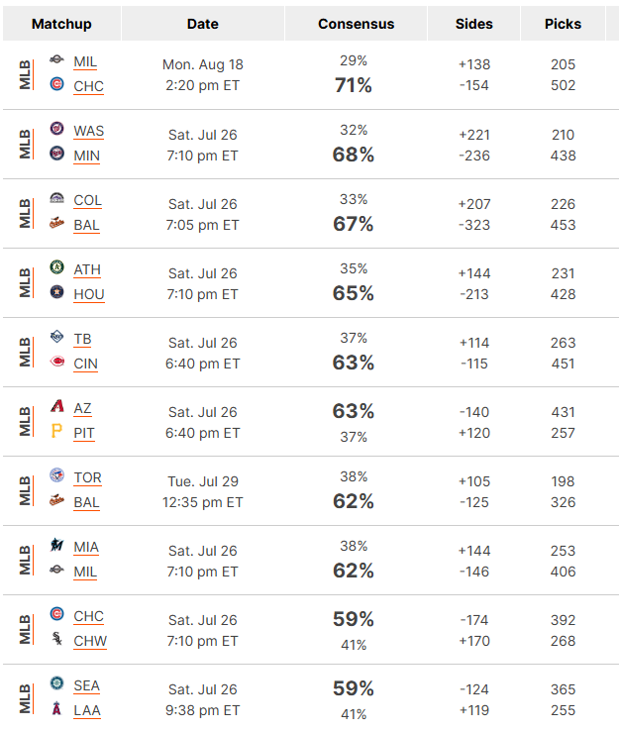
Task: Open the WAS team link
Action: coord(89,131)
